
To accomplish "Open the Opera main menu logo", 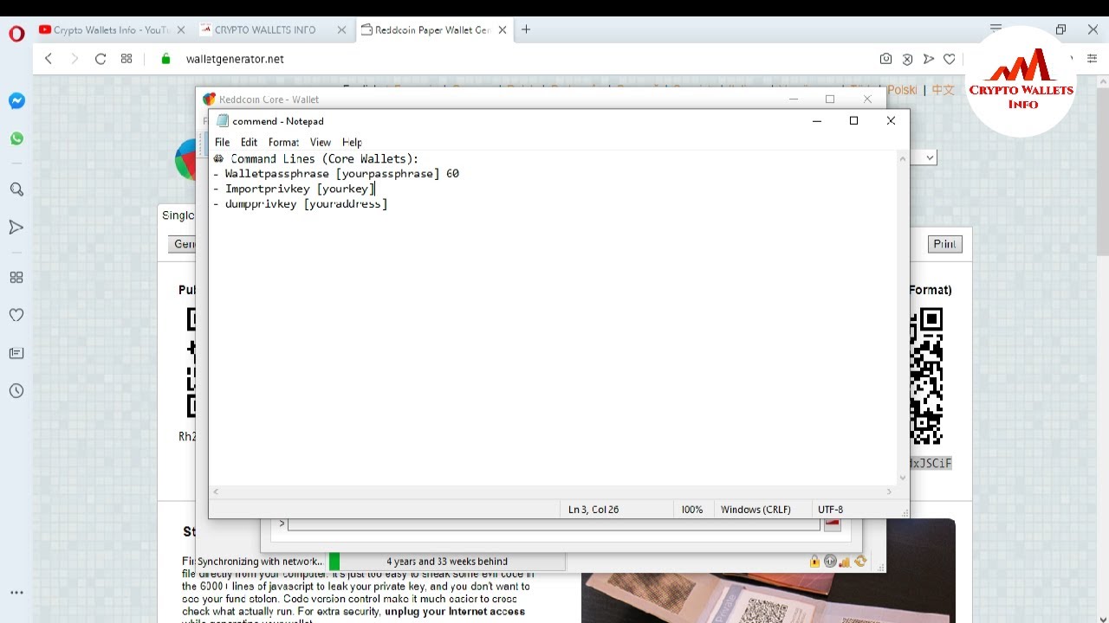I will click(16, 34).
